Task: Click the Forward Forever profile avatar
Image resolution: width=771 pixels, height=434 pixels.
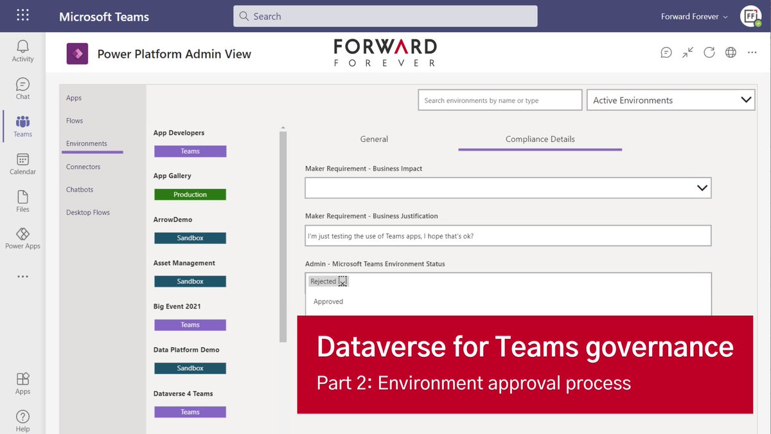Action: click(750, 16)
